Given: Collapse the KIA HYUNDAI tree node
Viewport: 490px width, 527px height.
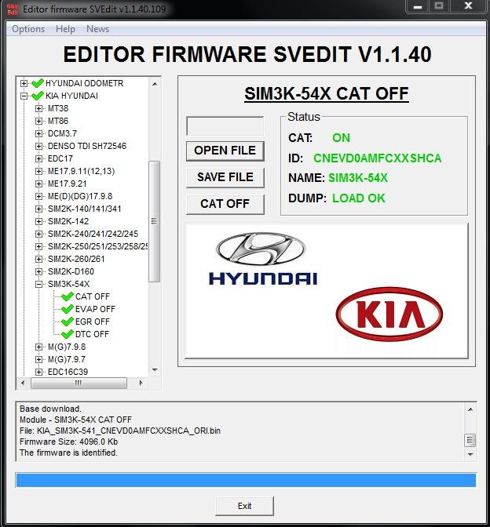Looking at the screenshot, I should click(24, 96).
